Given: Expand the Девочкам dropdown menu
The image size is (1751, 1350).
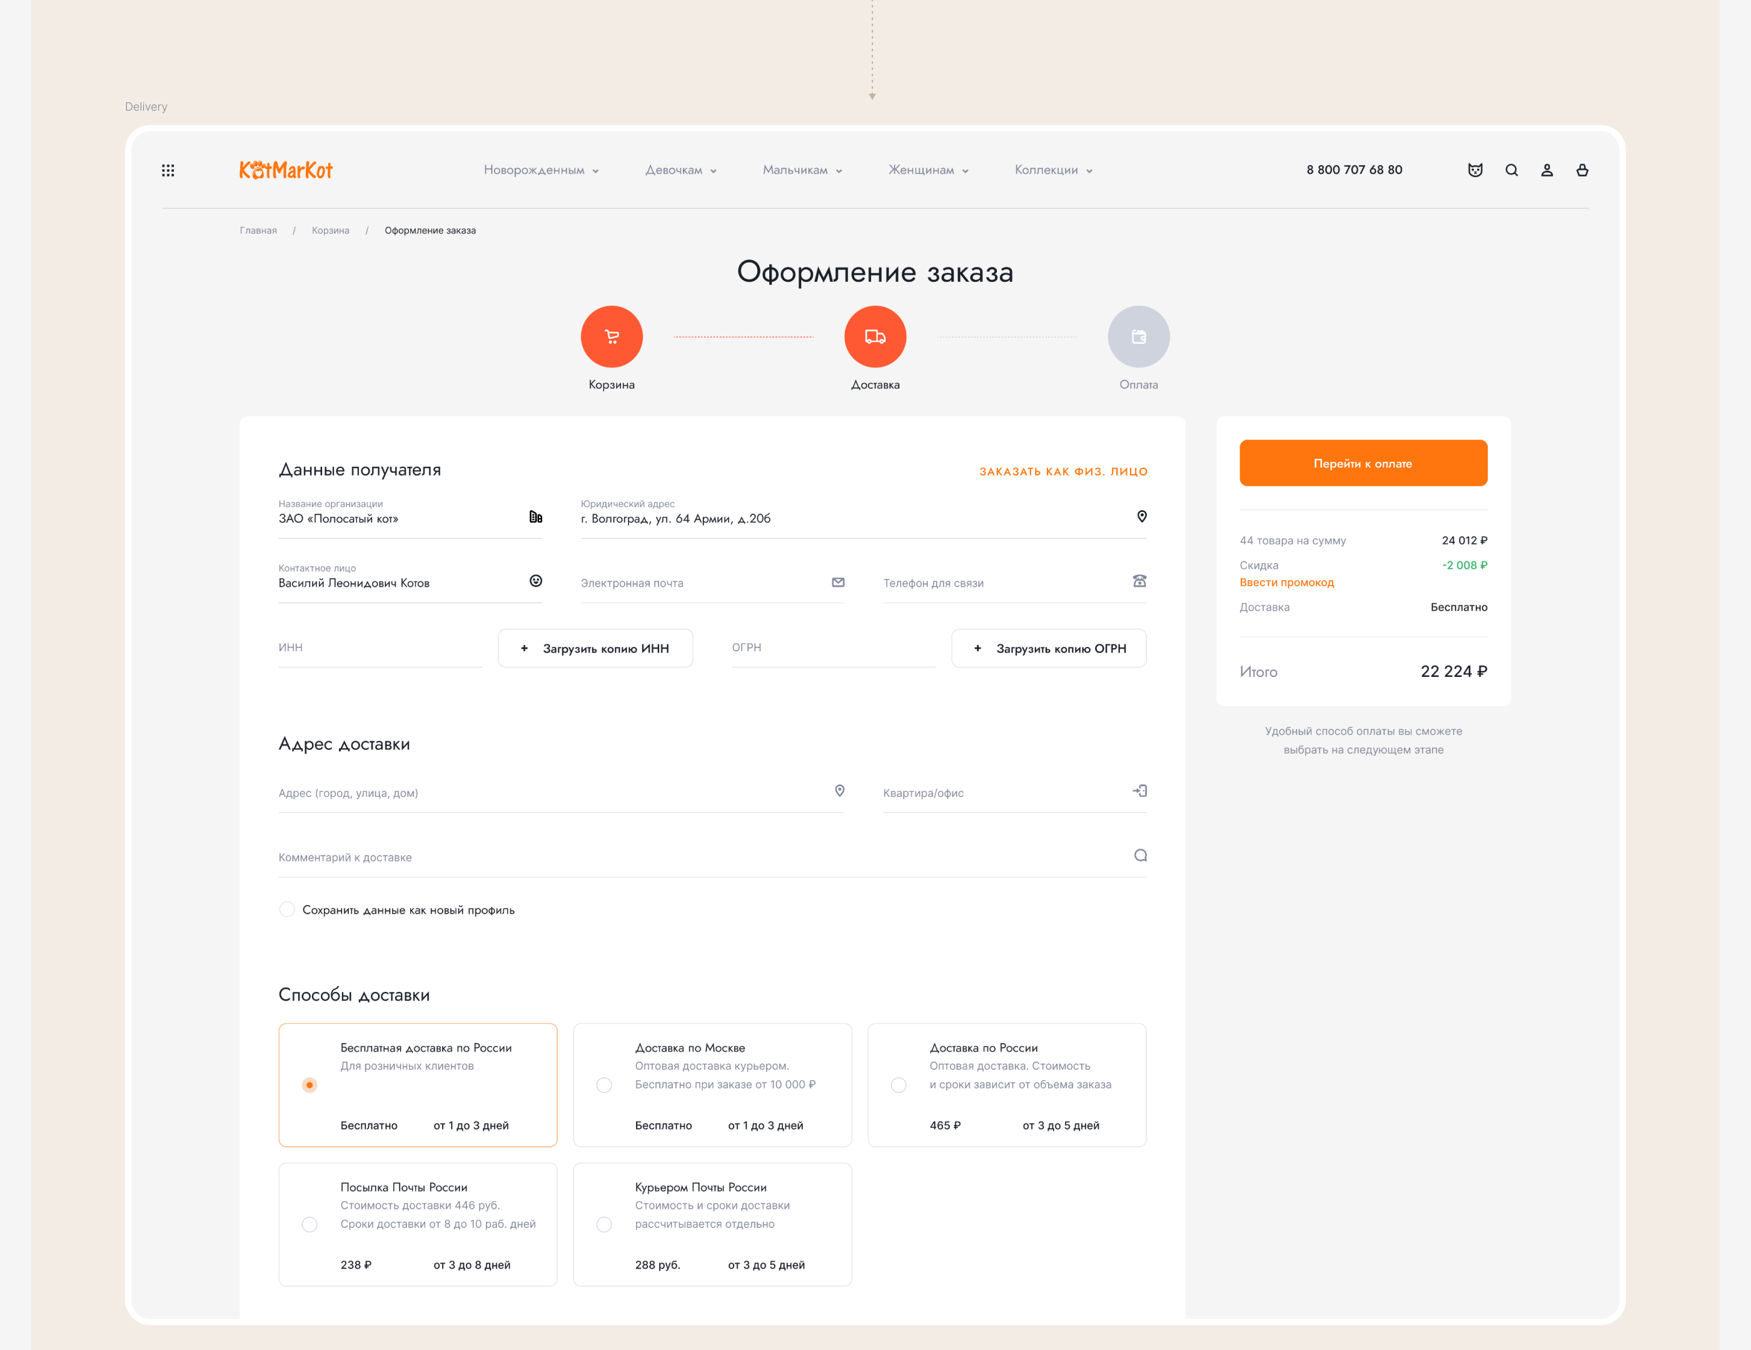Looking at the screenshot, I should point(680,170).
